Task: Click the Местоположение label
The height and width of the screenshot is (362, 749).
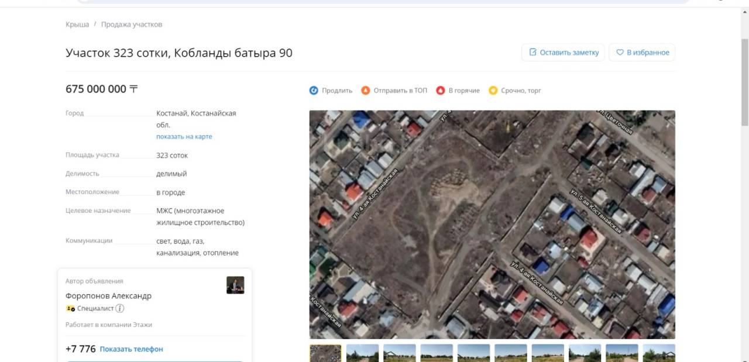Action: [92, 192]
